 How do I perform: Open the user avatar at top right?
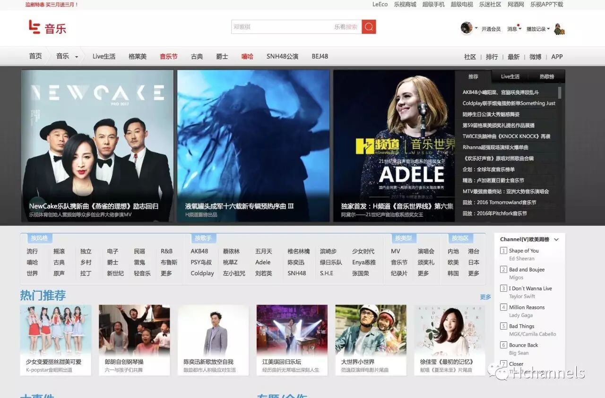[x=467, y=28]
